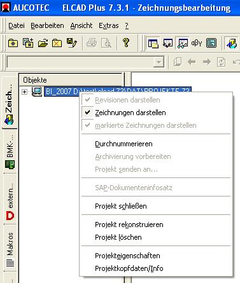240x283 pixels.
Task: Toggle 'markierte Zeichnungen darstellen' option
Action: (x=156, y=125)
